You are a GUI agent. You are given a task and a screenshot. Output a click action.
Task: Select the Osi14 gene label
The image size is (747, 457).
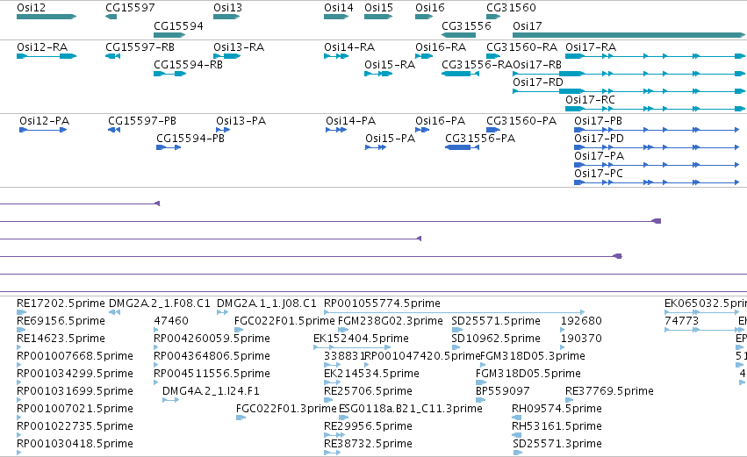click(339, 8)
